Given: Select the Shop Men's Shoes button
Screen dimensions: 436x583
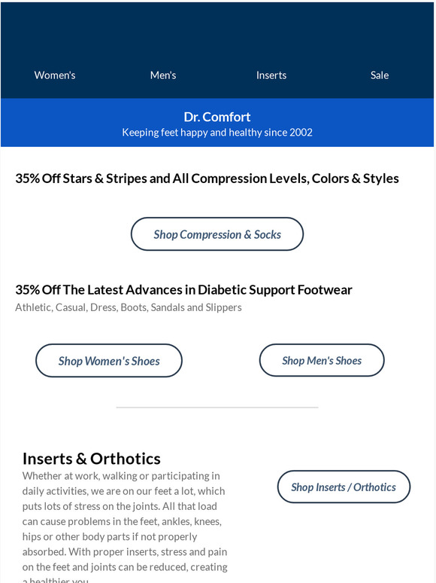Looking at the screenshot, I should point(322,360).
